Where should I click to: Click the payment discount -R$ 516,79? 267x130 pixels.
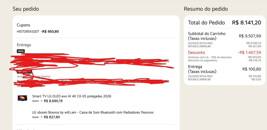tap(254, 60)
